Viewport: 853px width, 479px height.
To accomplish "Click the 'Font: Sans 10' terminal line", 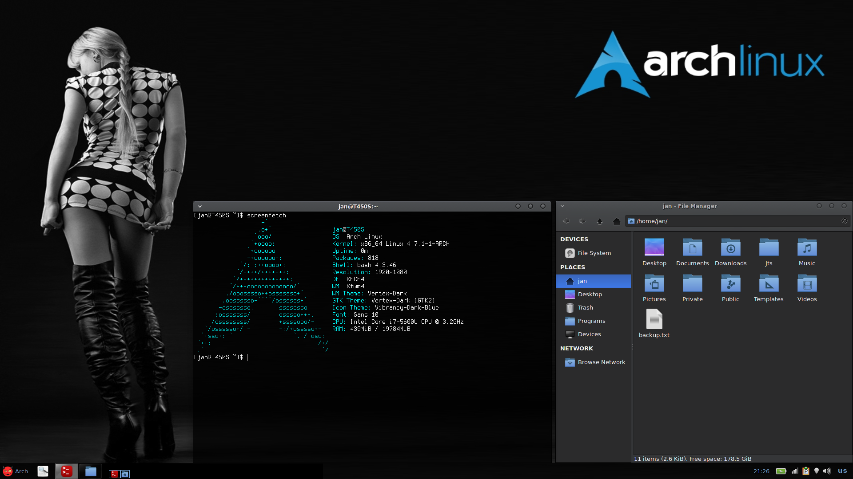I will coord(355,314).
